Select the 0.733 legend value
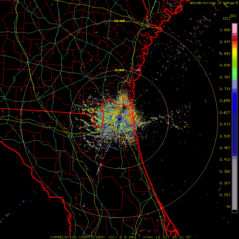Screen dimensions: 239x239 [x=225, y=89]
